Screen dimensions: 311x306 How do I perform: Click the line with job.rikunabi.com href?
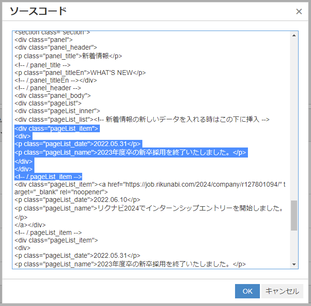150,185
